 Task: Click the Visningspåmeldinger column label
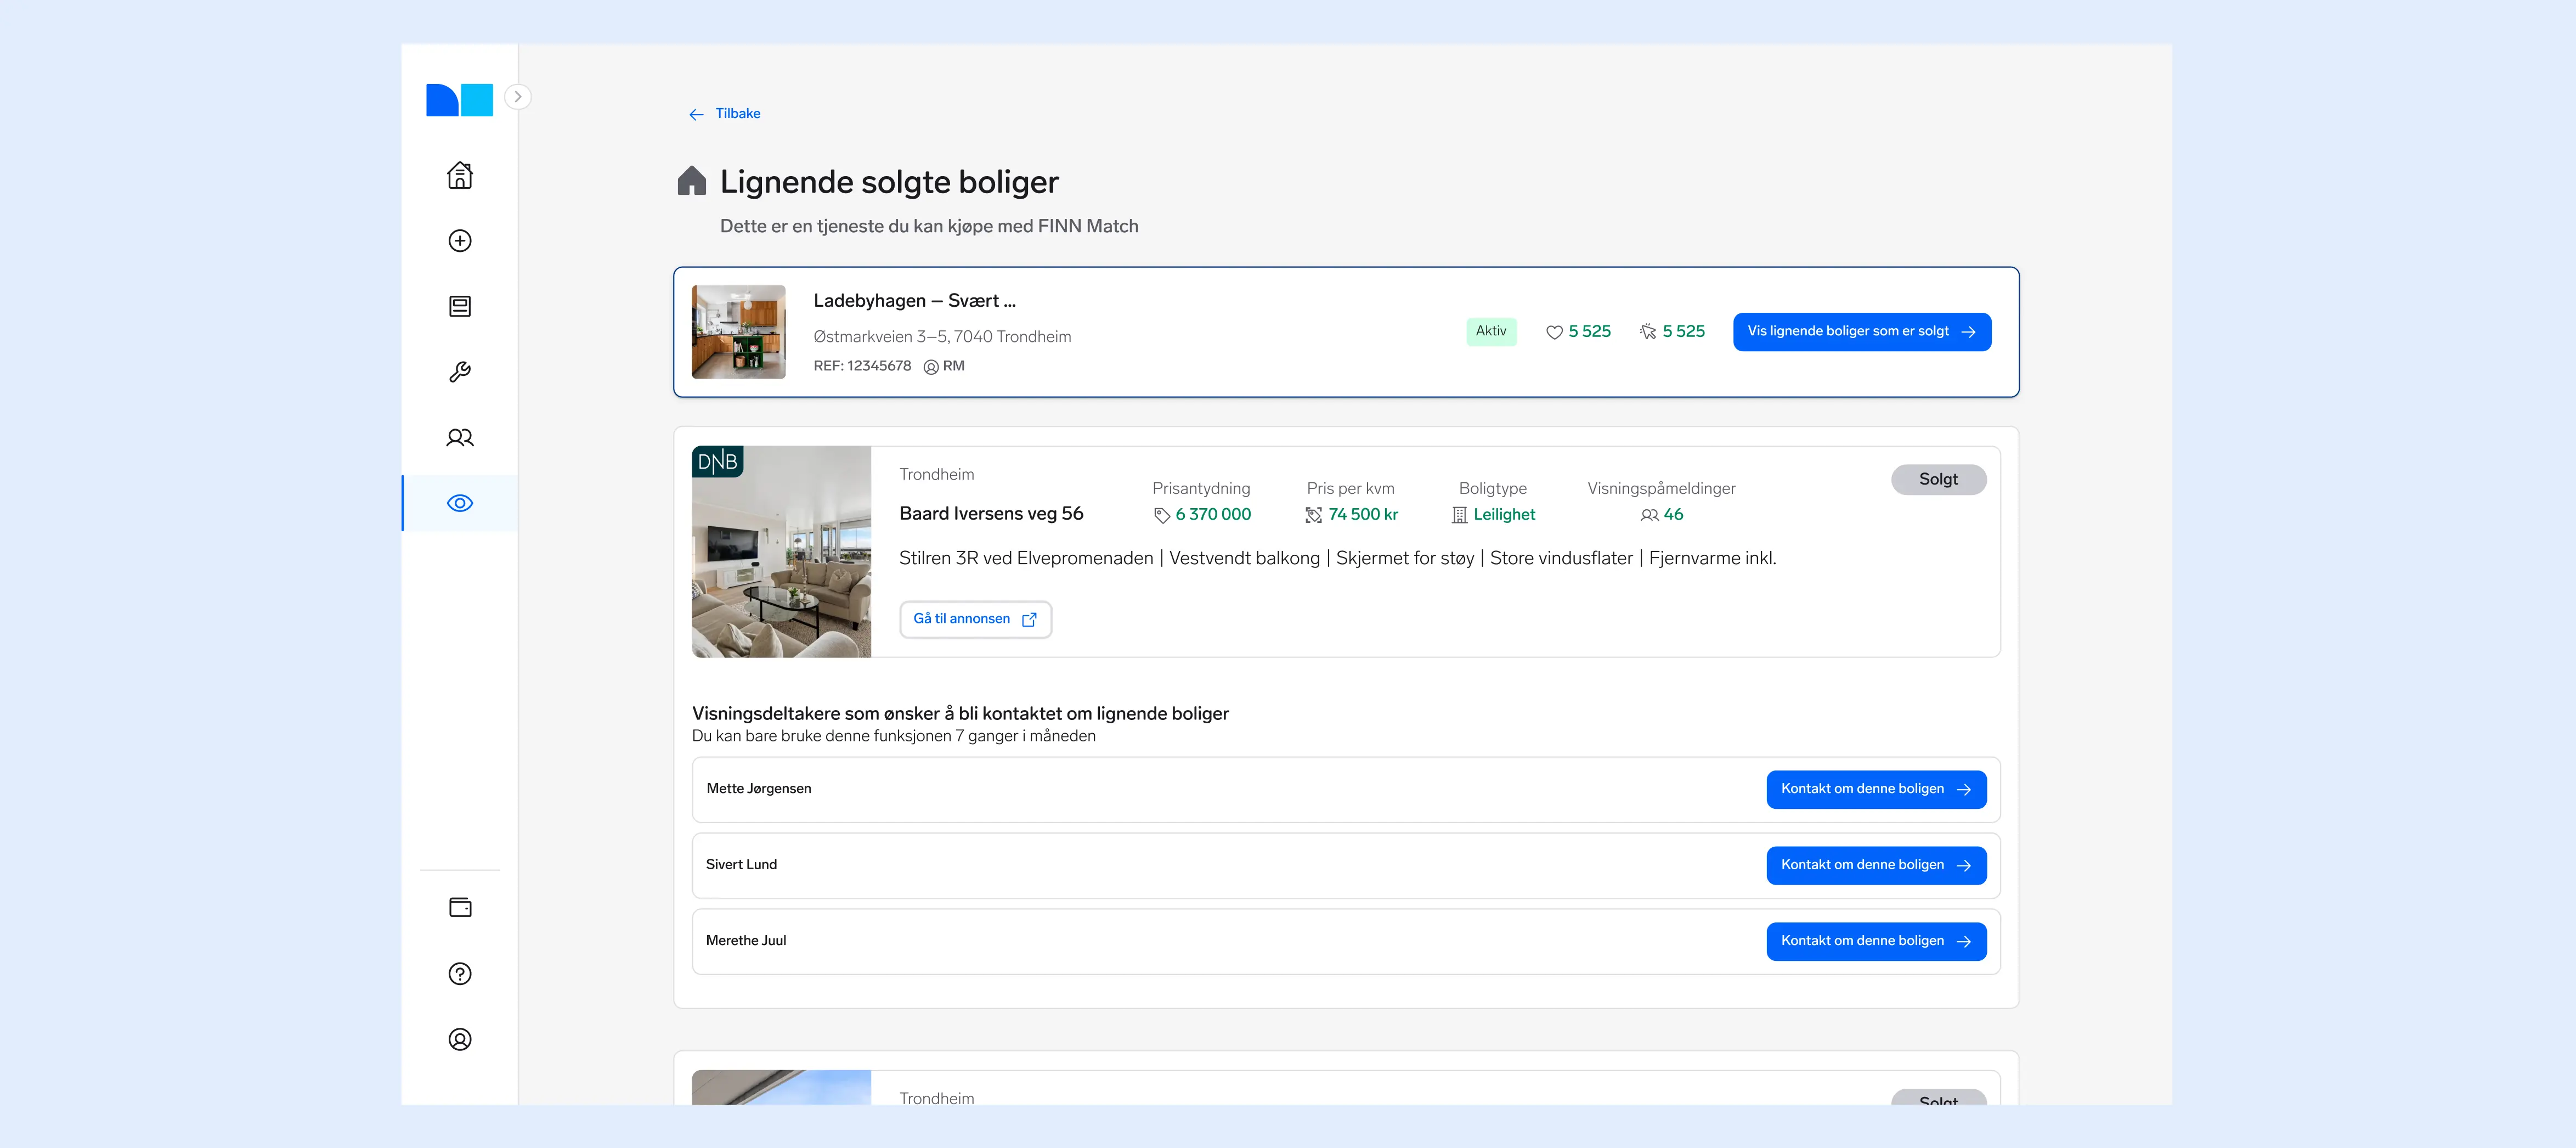click(x=1661, y=489)
